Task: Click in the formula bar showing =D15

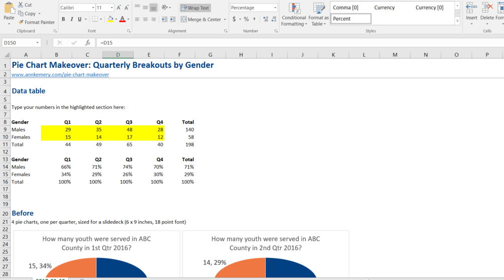Action: click(x=300, y=43)
